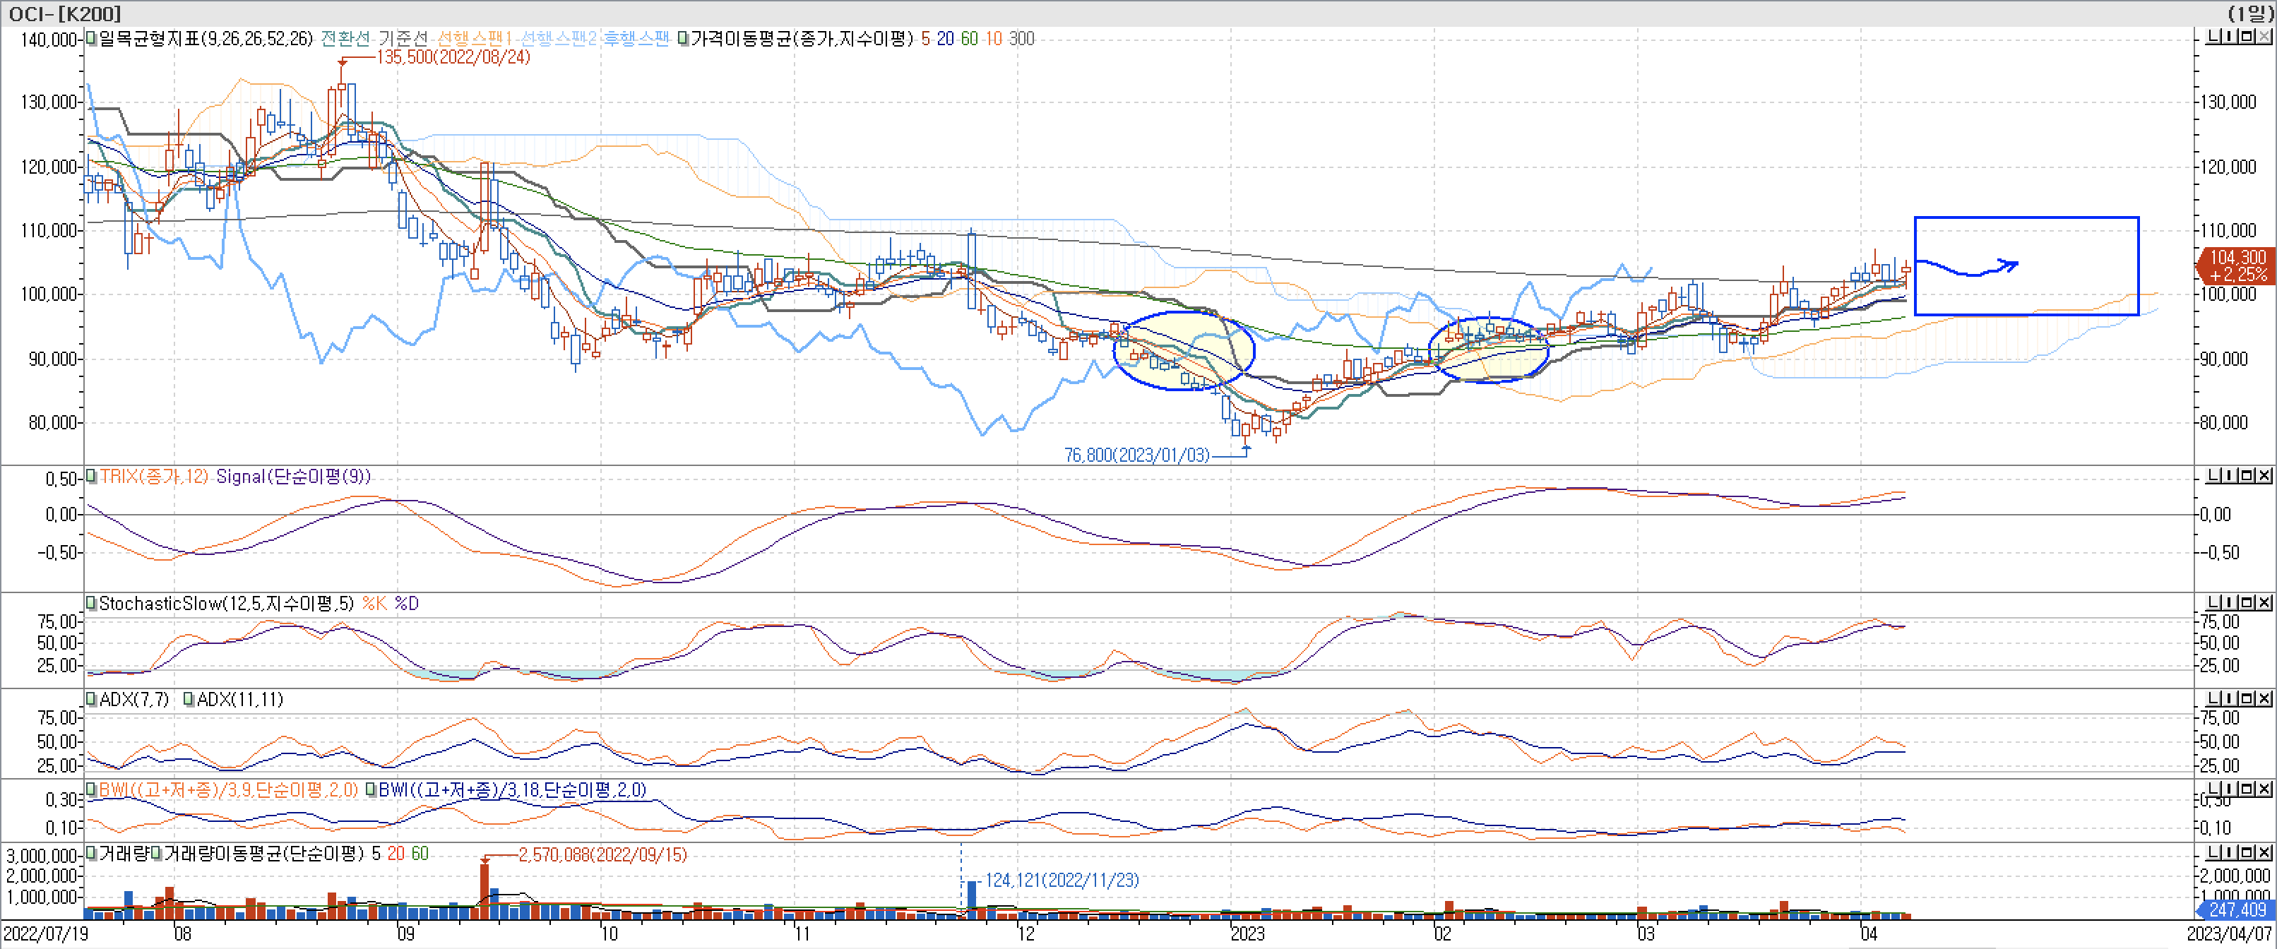Click the 135,500 high price marker label
2277x949 pixels.
click(453, 57)
